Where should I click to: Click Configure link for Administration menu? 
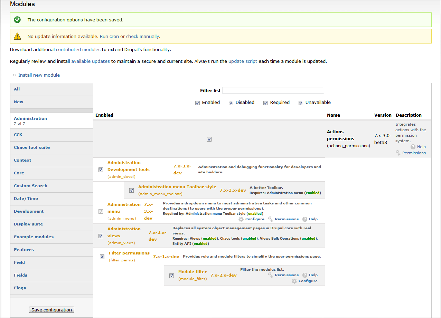(x=255, y=219)
